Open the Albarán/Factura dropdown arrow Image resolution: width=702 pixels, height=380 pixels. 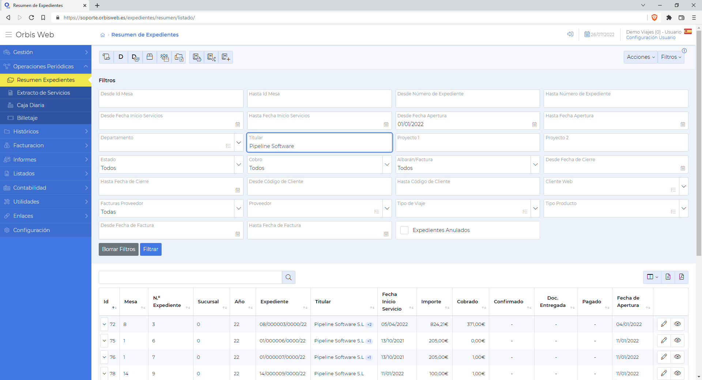tap(535, 164)
